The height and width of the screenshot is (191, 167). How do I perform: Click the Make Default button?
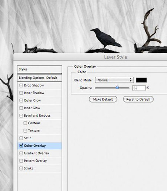tap(103, 99)
